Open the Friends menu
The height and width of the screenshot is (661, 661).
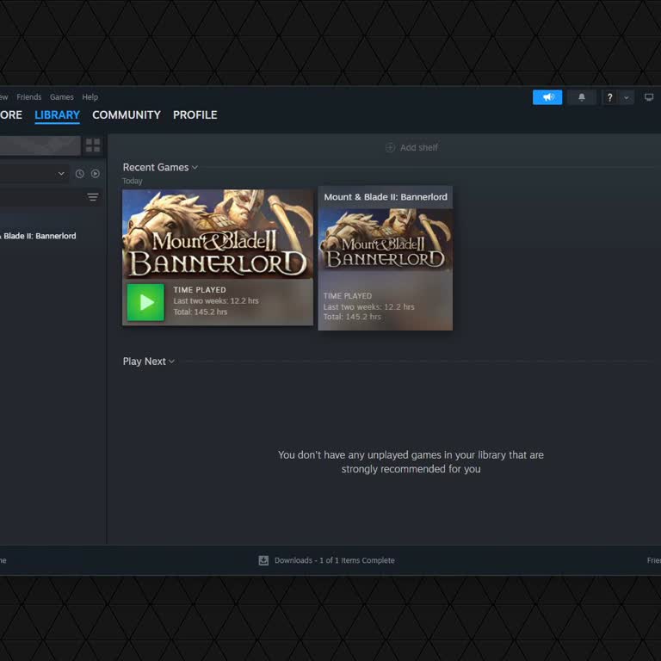29,97
